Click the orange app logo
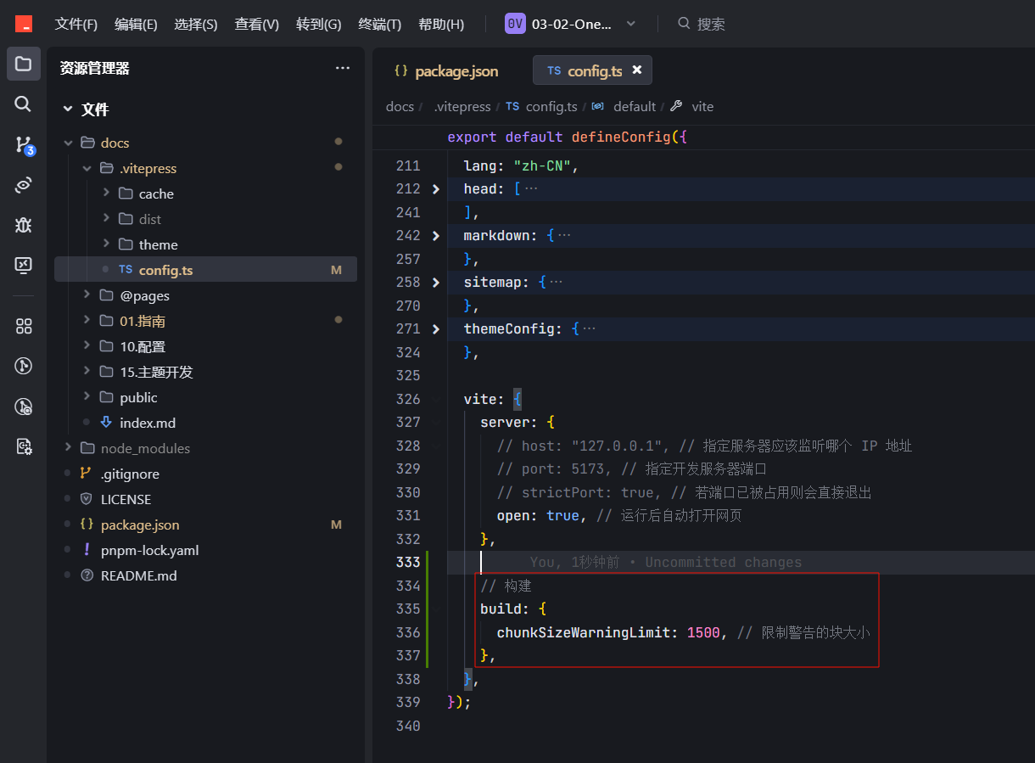 coord(24,24)
